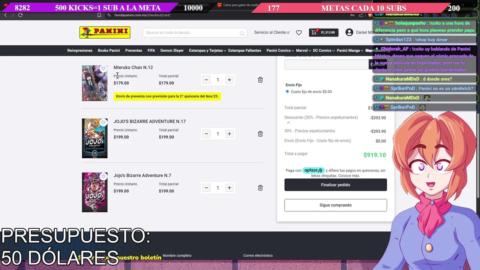This screenshot has height=270, width=480.
Task: Click Sigue comprando button
Action: click(336, 205)
